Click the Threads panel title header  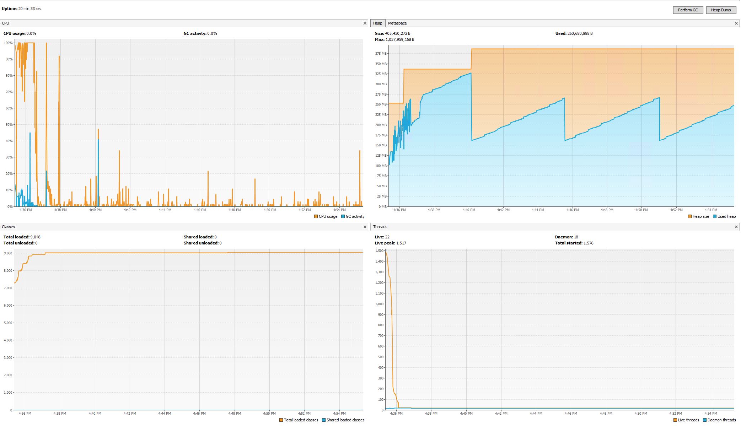[380, 227]
